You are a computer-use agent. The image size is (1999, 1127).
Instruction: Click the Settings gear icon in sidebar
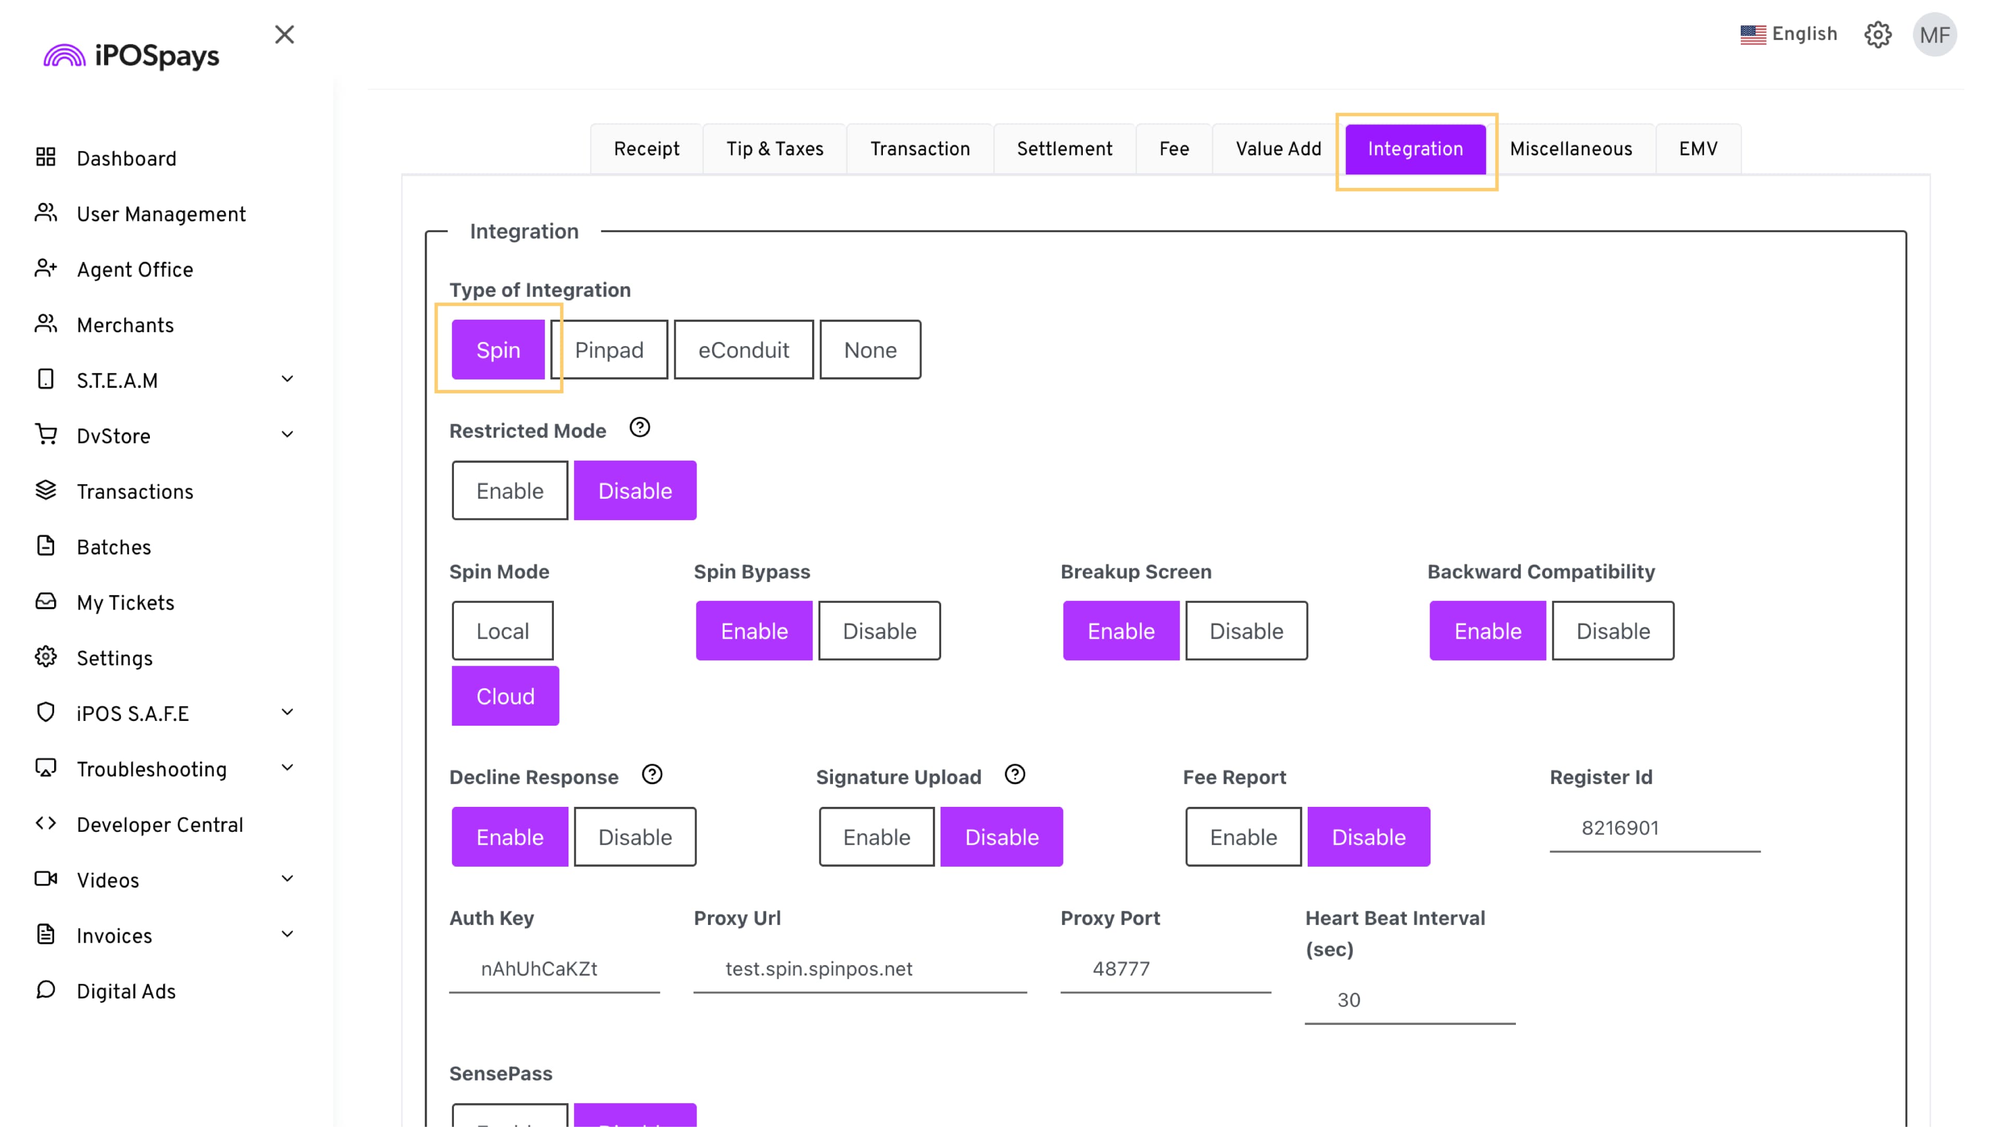click(x=46, y=656)
